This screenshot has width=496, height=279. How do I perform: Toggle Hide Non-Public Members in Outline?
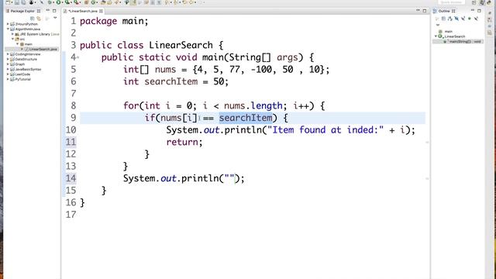(x=470, y=19)
